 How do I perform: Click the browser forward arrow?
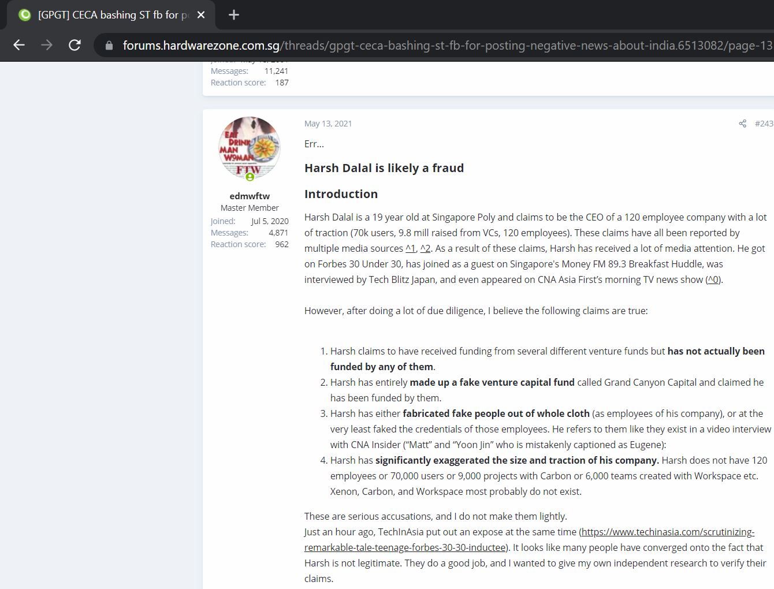pyautogui.click(x=47, y=45)
